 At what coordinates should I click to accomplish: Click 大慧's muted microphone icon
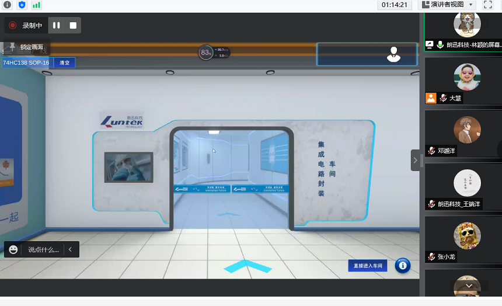pyautogui.click(x=443, y=98)
